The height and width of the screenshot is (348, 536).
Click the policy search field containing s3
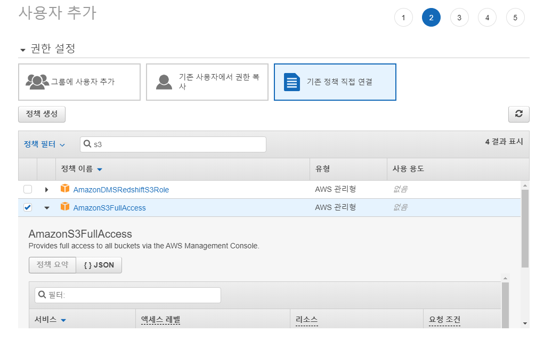coord(173,144)
